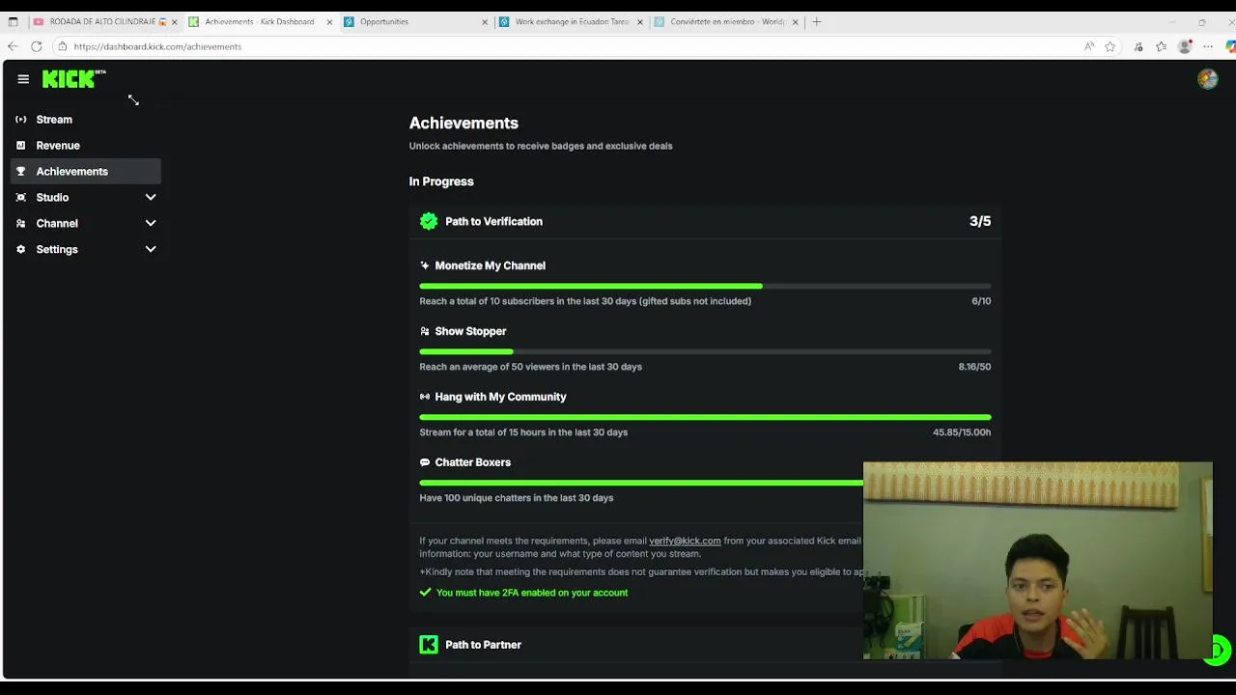Click the verify@kick.com email link

pyautogui.click(x=685, y=541)
